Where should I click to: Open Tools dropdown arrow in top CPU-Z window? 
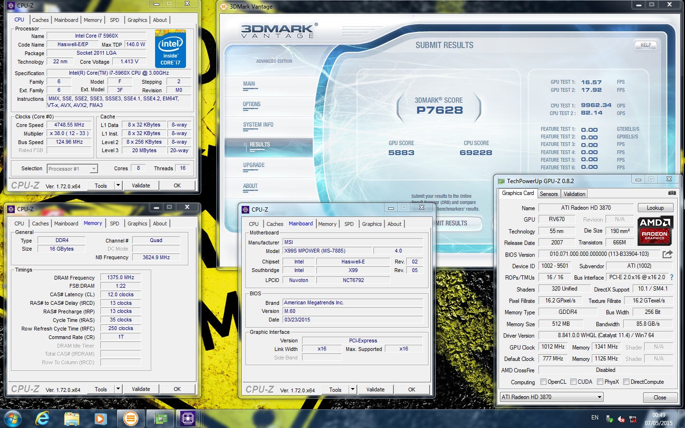(118, 185)
